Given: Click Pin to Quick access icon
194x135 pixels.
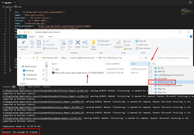Looking at the screenshot, I should [23, 43].
